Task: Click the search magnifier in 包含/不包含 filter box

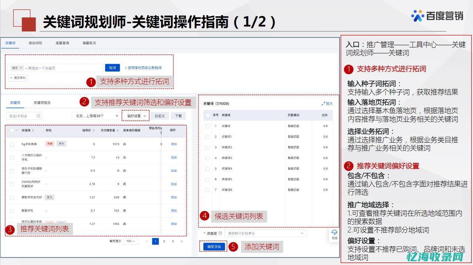Action: tap(38, 116)
